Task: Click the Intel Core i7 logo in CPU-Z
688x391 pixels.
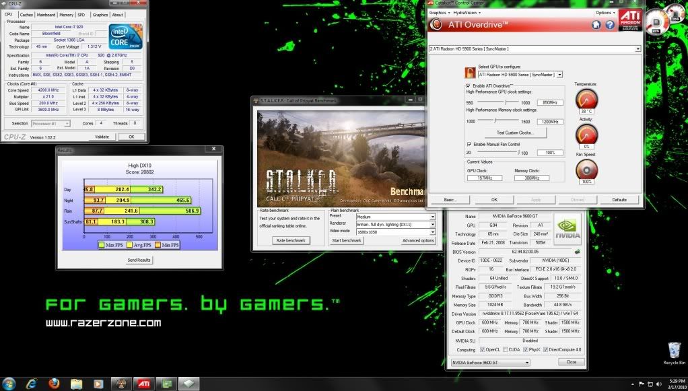Action: pyautogui.click(x=125, y=37)
